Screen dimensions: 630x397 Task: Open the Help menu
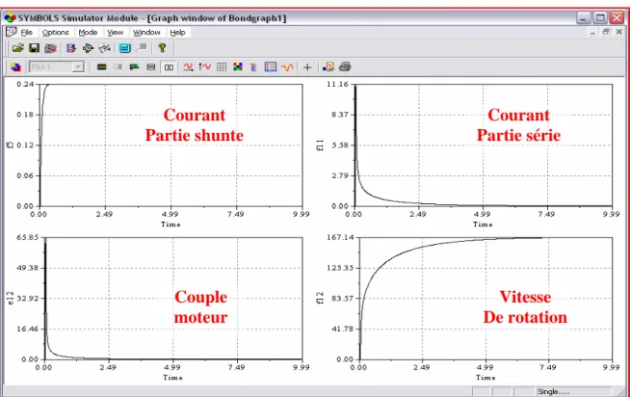[x=177, y=33]
